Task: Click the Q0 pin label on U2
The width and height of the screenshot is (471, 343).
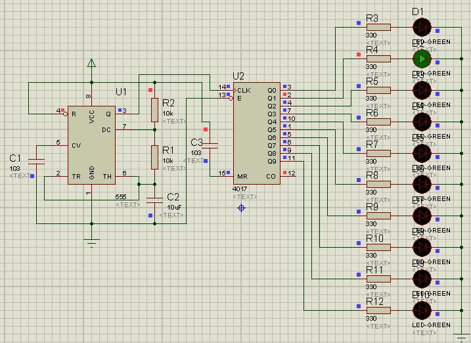Action: pos(272,91)
